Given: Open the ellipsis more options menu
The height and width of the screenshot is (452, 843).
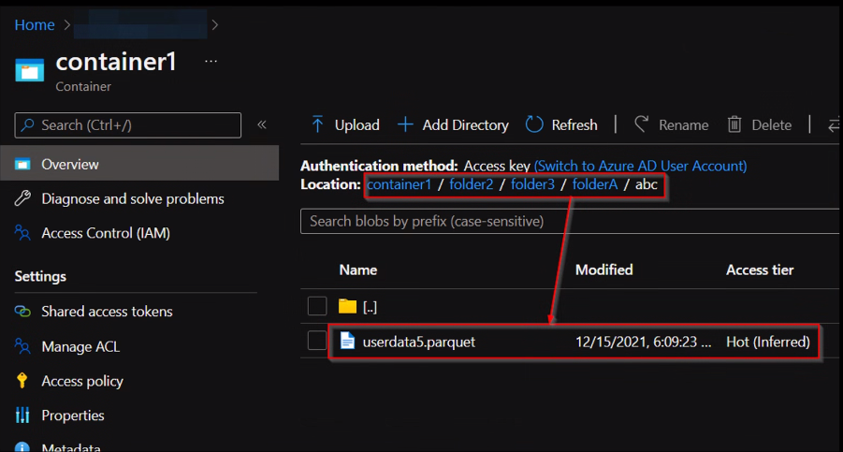Looking at the screenshot, I should pyautogui.click(x=211, y=61).
